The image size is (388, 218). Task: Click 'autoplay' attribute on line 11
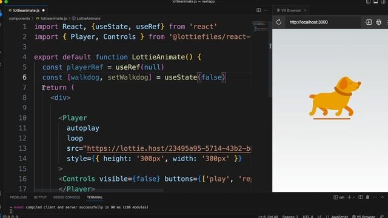point(83,128)
